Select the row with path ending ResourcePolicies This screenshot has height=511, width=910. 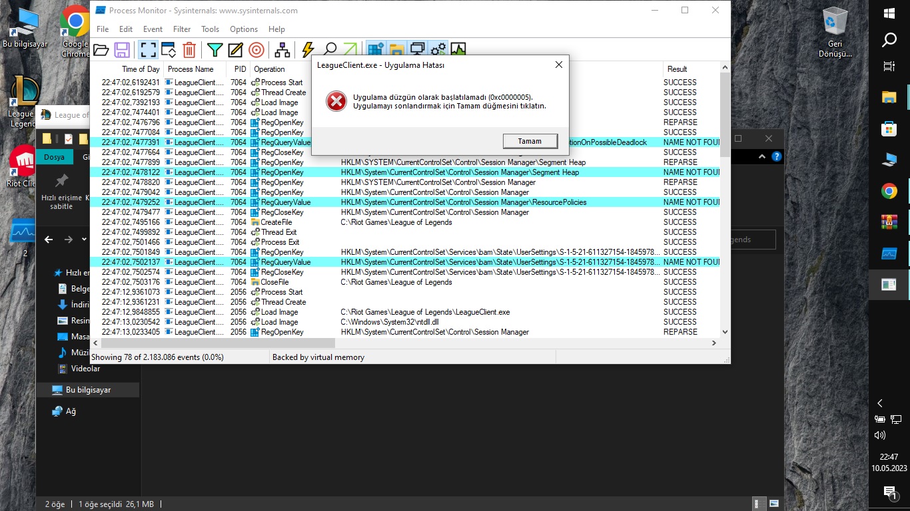(406, 202)
